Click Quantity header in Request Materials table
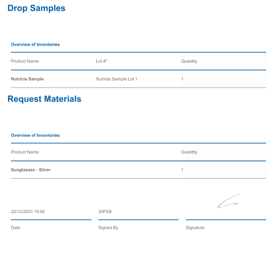Screen dimensions: 277x255 tap(189, 152)
